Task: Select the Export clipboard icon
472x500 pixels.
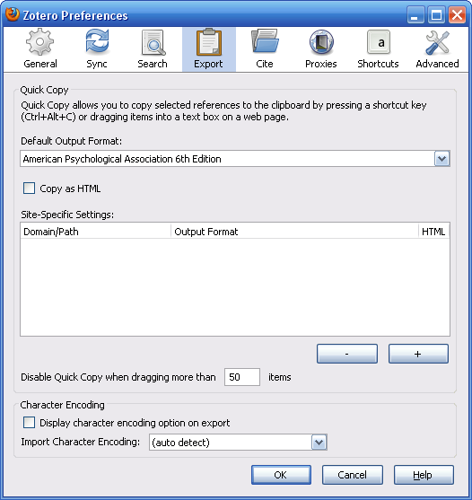Action: [x=209, y=42]
